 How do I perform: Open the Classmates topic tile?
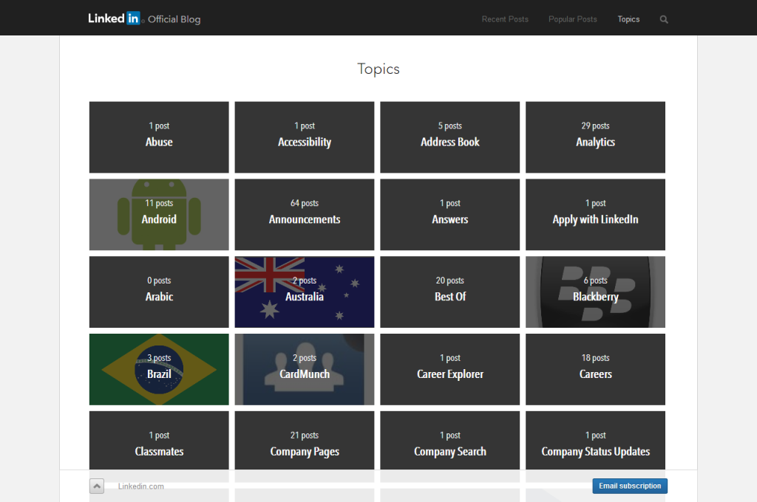[x=159, y=440]
